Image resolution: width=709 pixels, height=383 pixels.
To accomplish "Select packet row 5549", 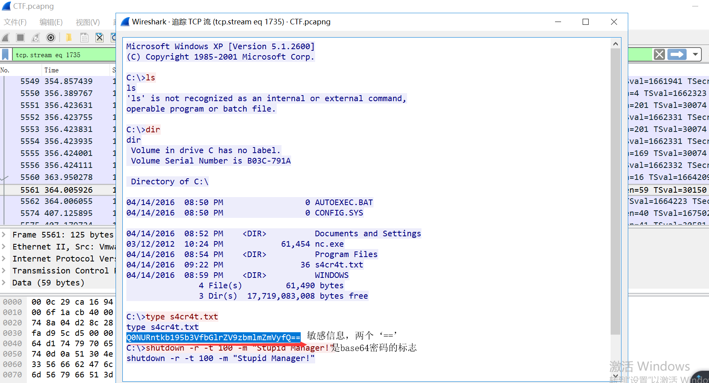I will click(58, 81).
